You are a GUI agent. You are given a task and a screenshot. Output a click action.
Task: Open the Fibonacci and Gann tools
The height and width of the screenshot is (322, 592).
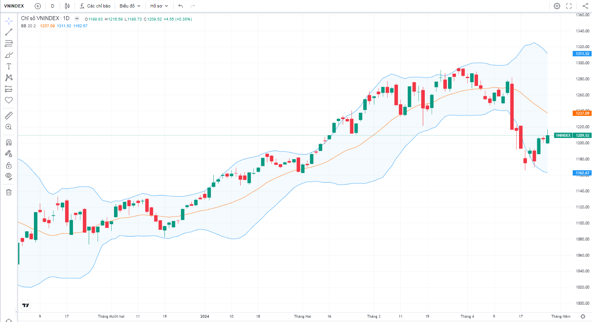pos(9,43)
